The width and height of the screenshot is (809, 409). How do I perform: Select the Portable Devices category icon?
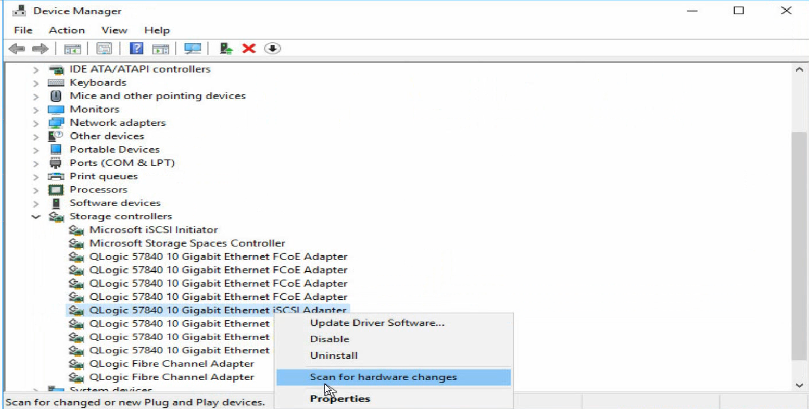pyautogui.click(x=56, y=149)
